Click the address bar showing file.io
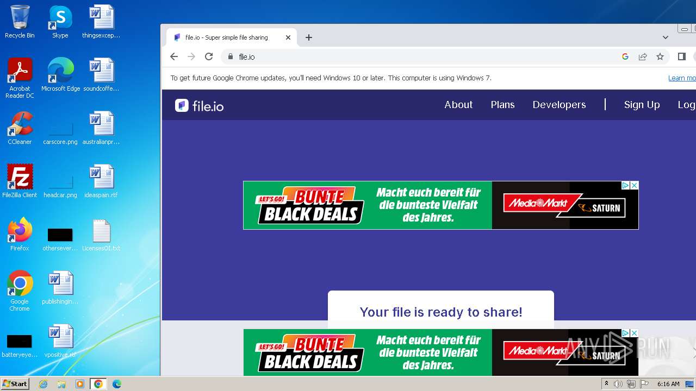The image size is (696, 391). [424, 56]
